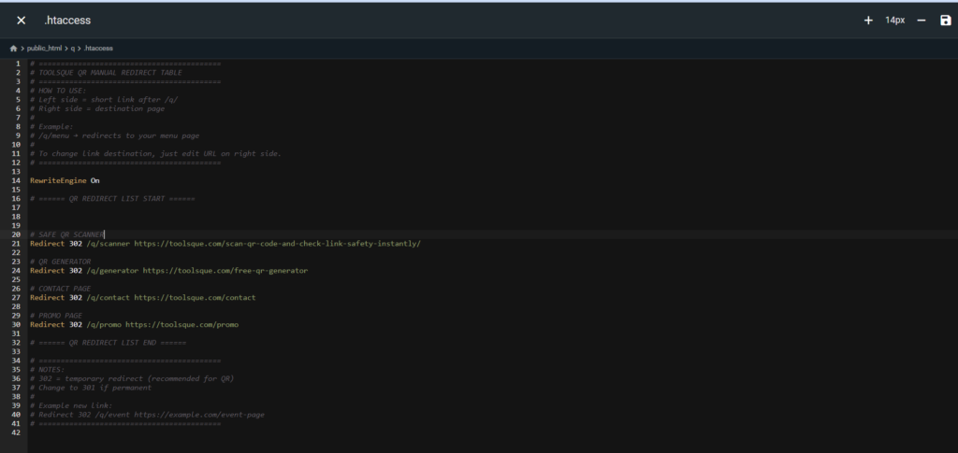Image resolution: width=958 pixels, height=453 pixels.
Task: Increase font size with plus icon
Action: click(868, 21)
